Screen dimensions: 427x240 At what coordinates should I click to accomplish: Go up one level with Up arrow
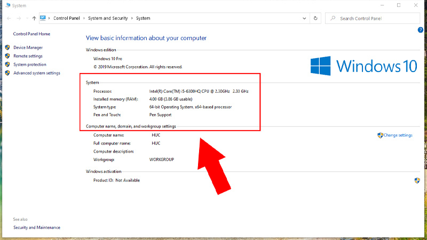pyautogui.click(x=34, y=18)
